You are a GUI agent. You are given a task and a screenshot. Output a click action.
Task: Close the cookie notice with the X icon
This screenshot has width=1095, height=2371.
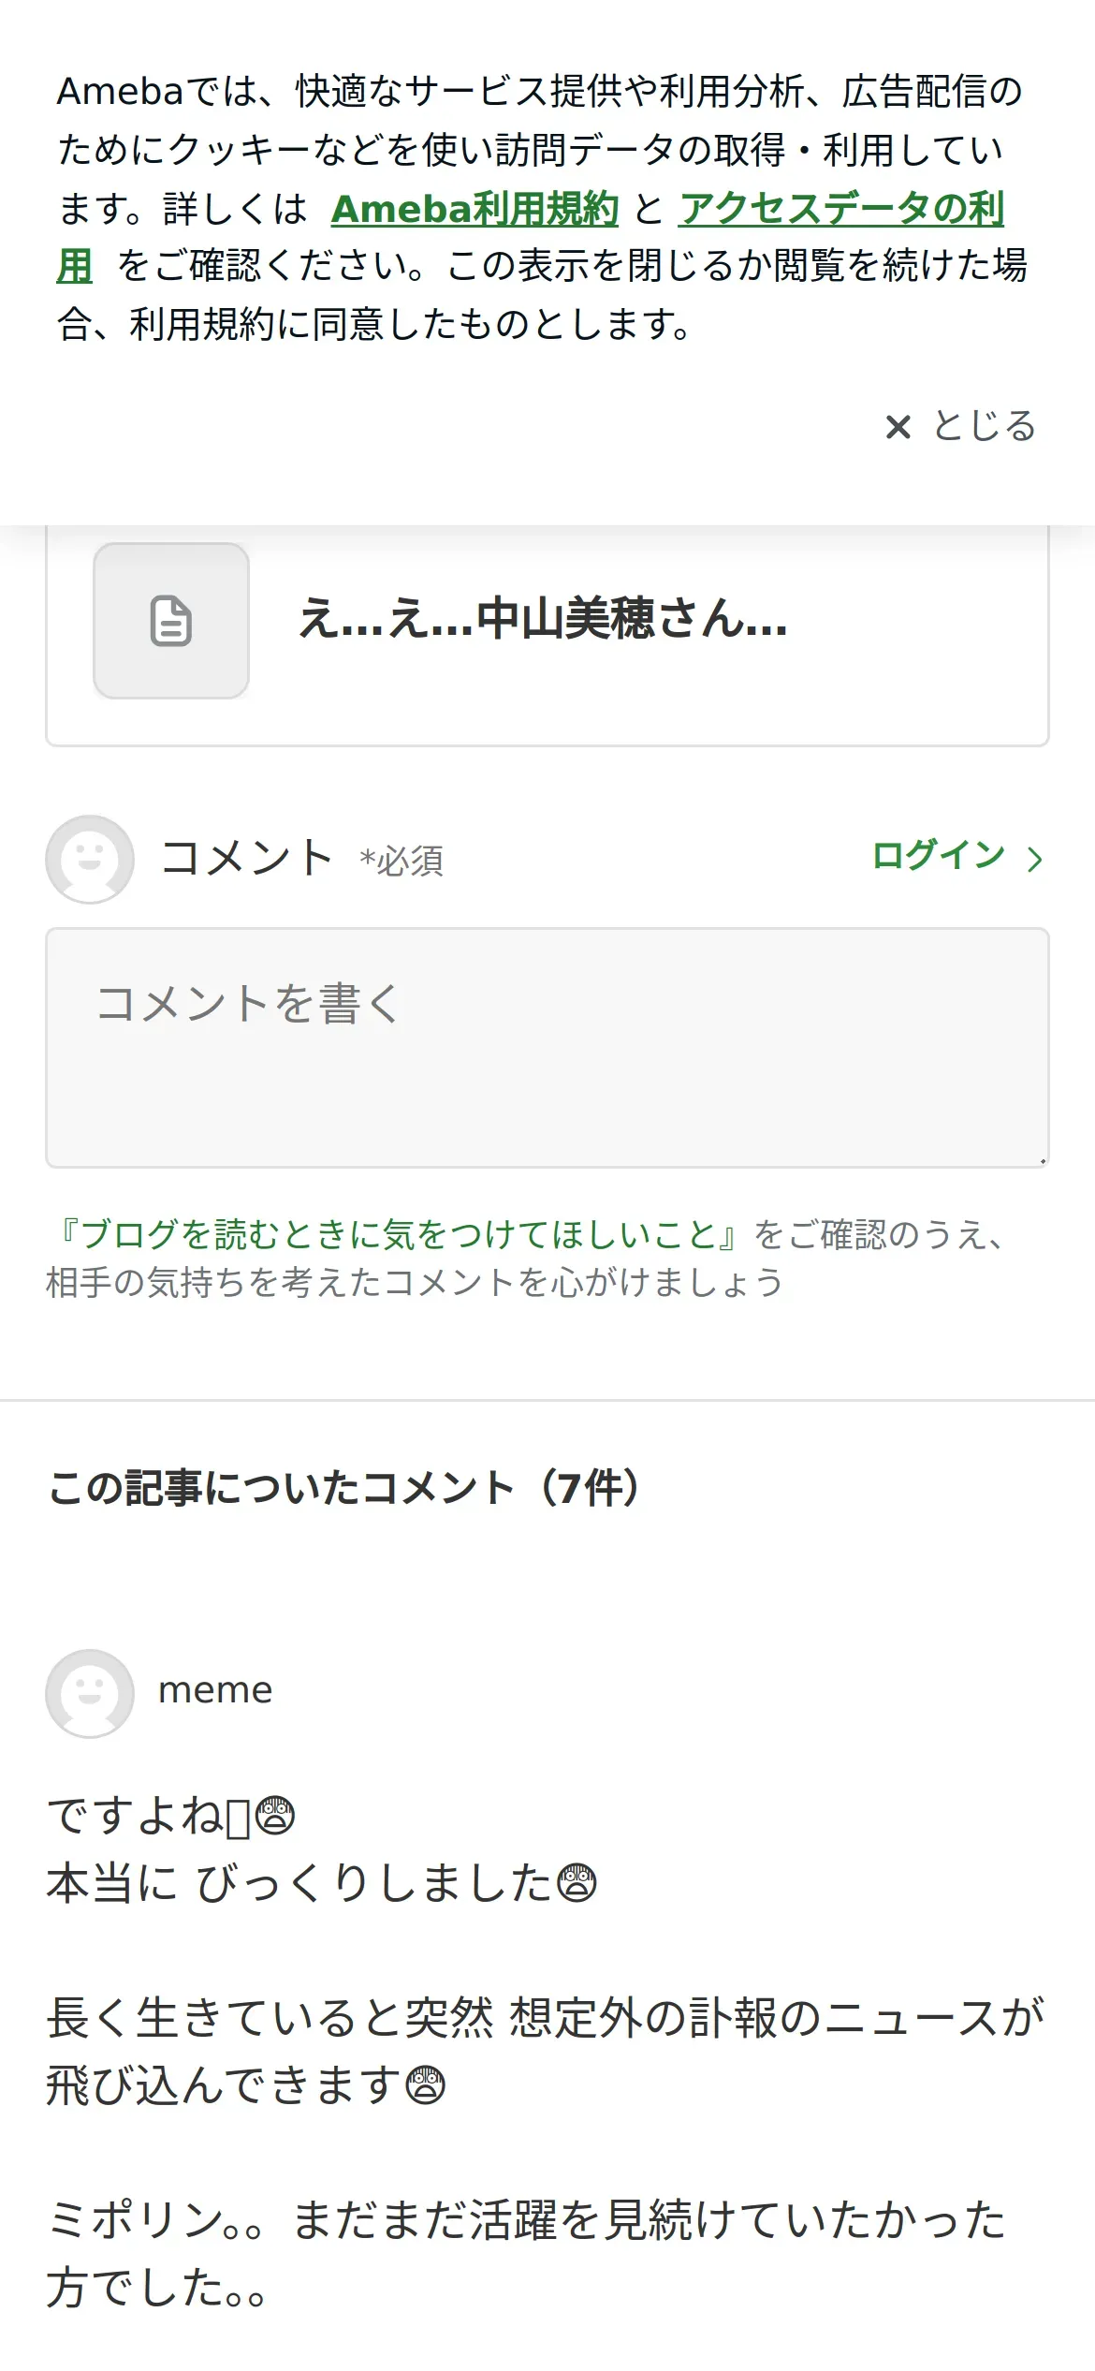click(x=898, y=427)
